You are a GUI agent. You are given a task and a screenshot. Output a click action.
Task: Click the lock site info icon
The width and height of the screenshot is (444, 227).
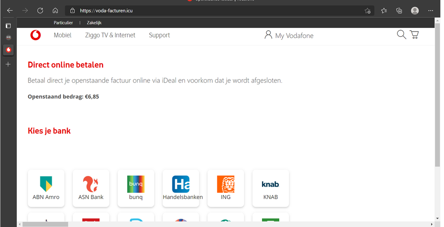72,11
